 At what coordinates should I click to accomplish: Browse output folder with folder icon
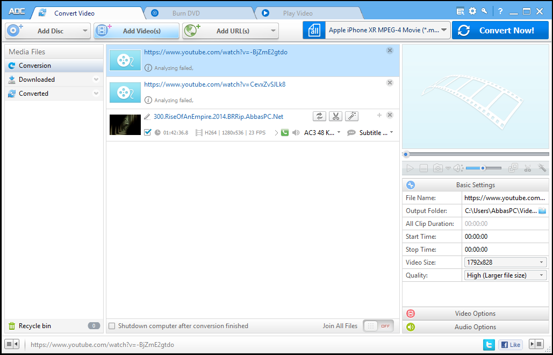(x=542, y=211)
